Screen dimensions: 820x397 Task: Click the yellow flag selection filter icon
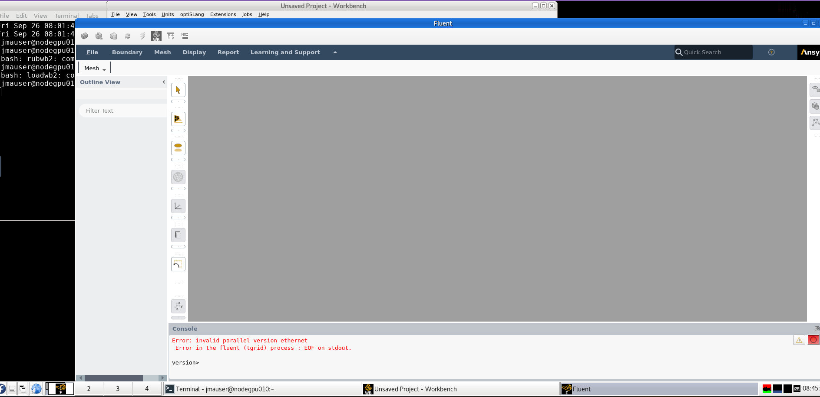coord(178,119)
